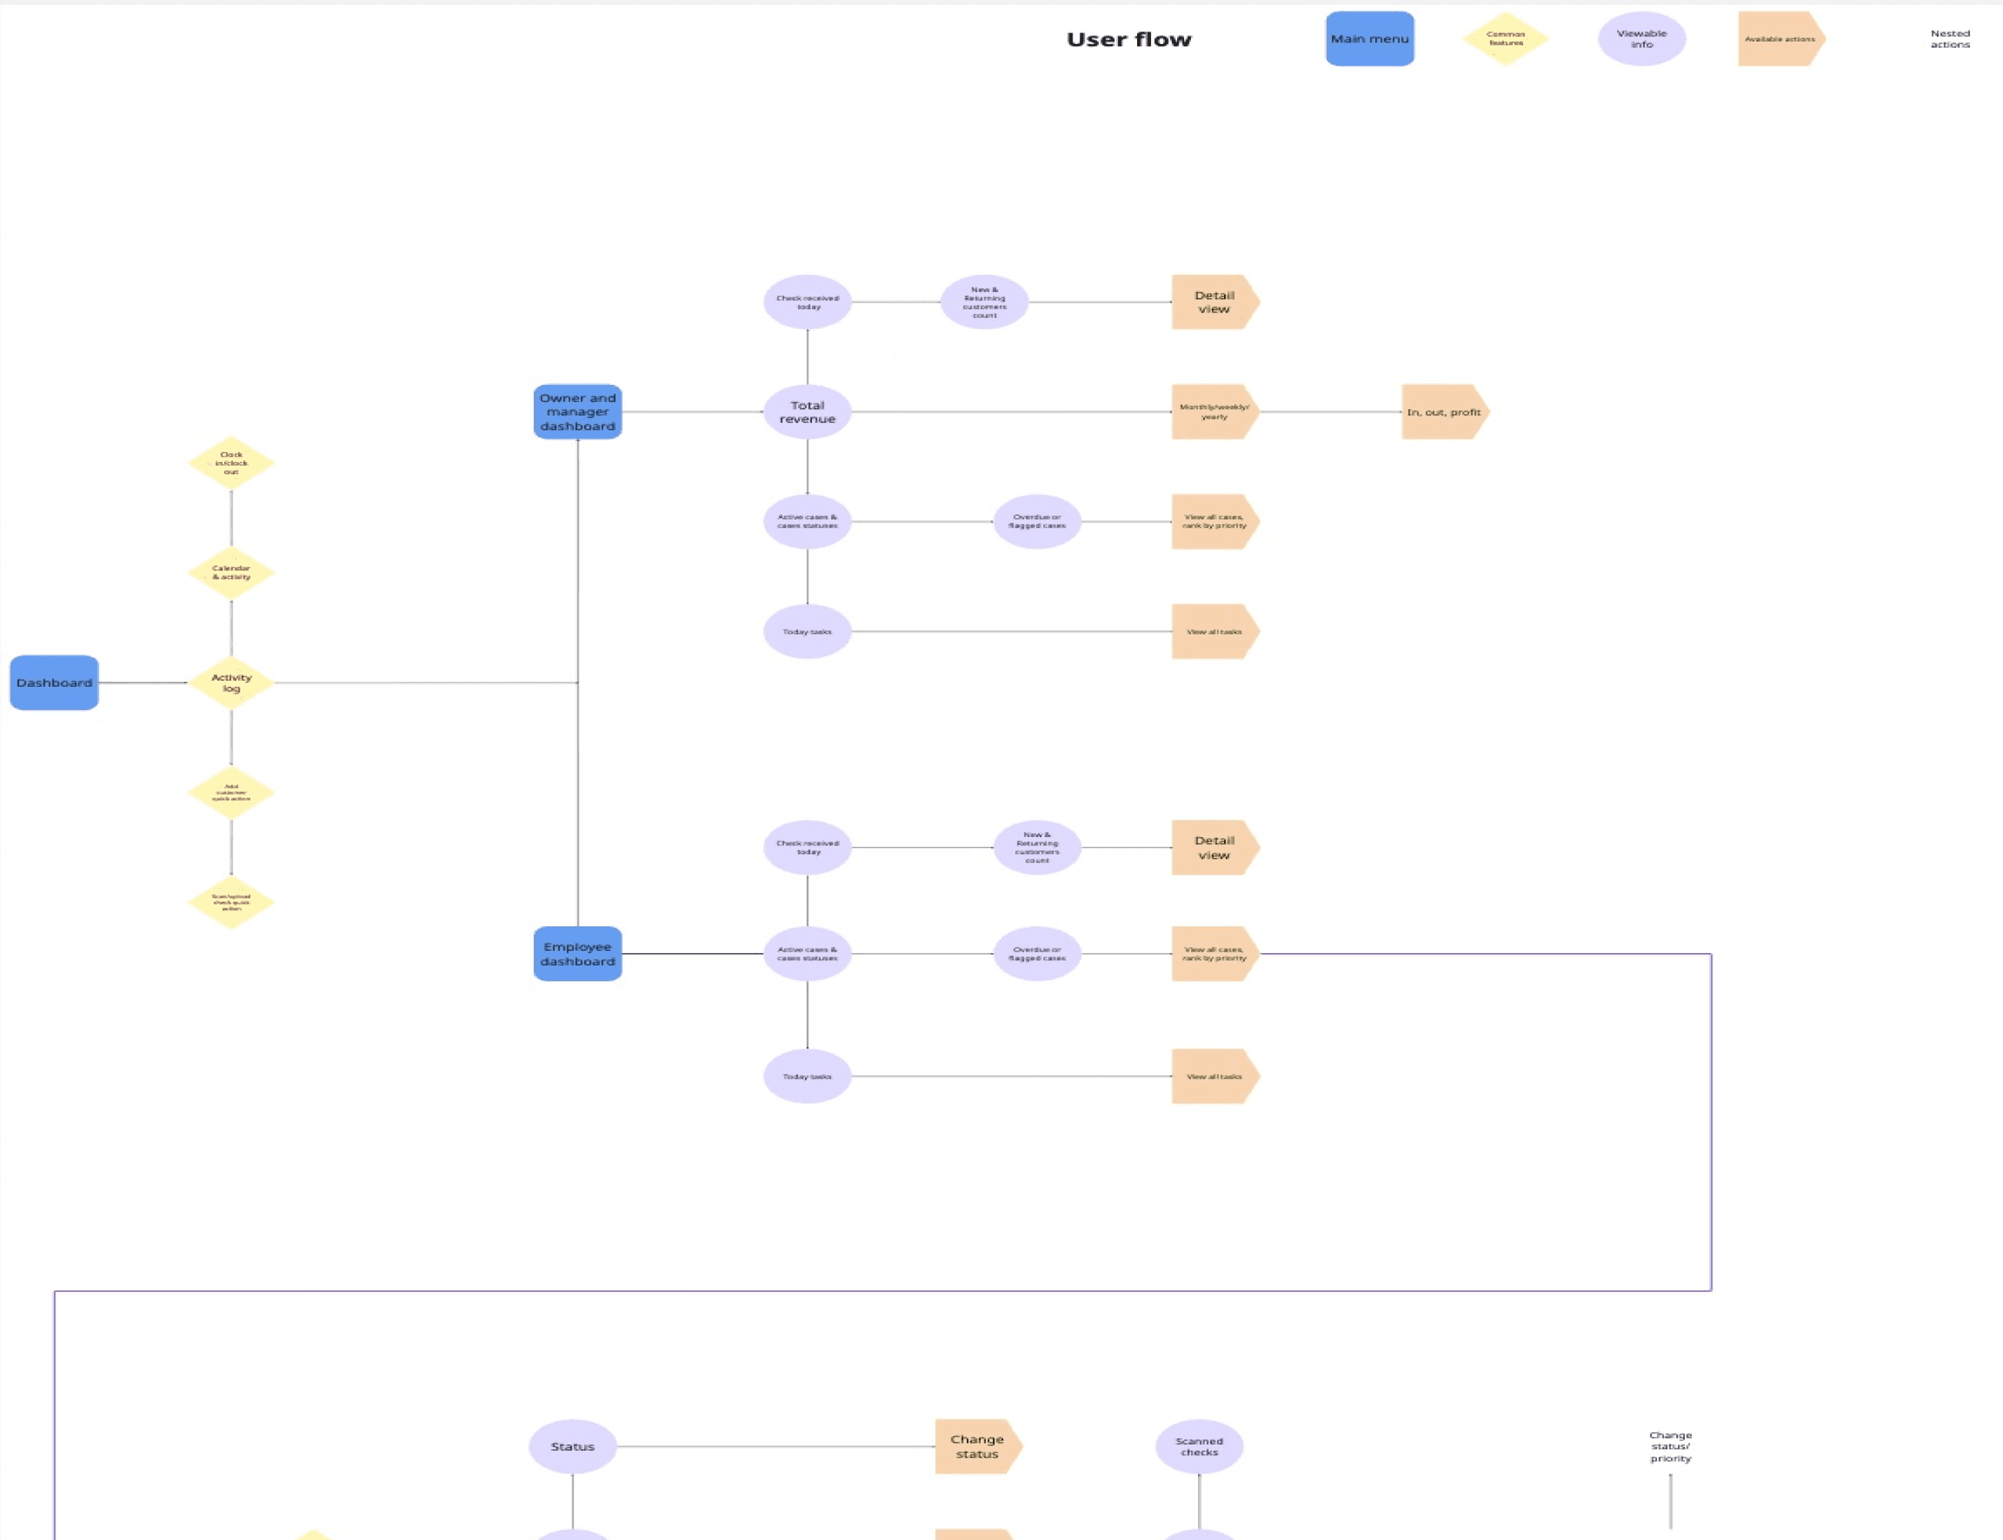The image size is (2003, 1540).
Task: Select the Scanned checks ellipse
Action: pyautogui.click(x=1199, y=1447)
